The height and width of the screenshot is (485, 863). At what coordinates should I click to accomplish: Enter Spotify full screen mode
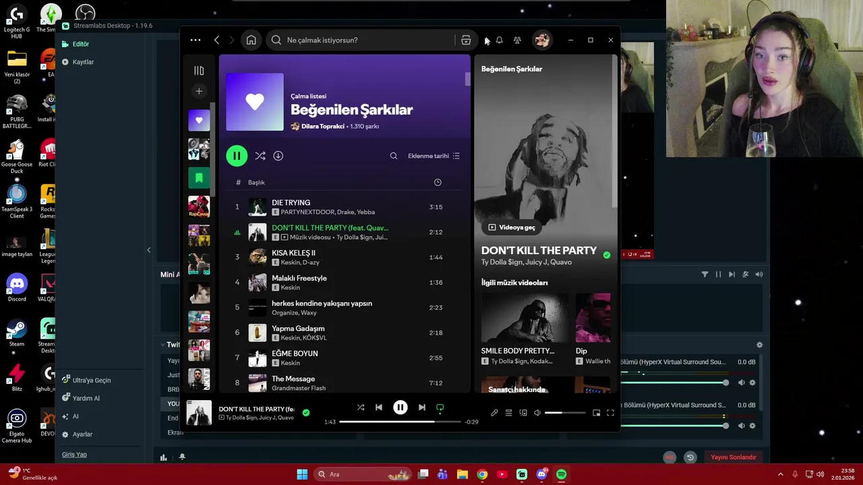point(610,412)
